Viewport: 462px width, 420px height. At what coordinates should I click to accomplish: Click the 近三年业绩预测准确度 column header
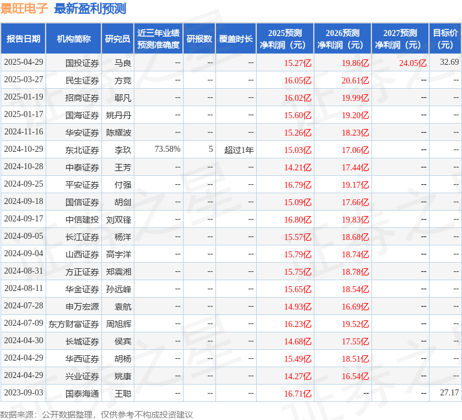pyautogui.click(x=158, y=39)
